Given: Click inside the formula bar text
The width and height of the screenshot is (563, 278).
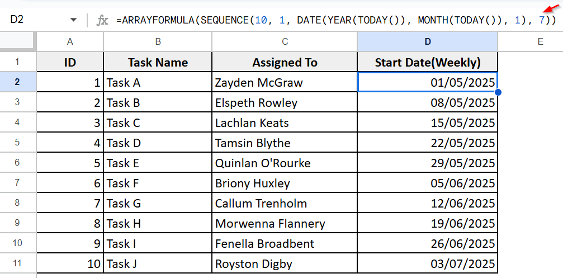Looking at the screenshot, I should coord(335,21).
